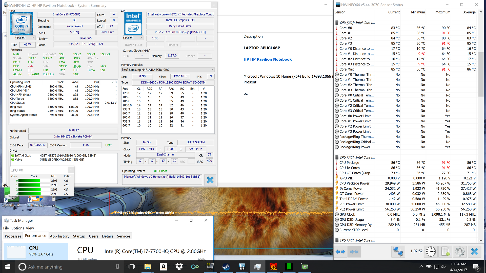The image size is (486, 273).
Task: Click the Prod. Unit button
Action: click(107, 32)
